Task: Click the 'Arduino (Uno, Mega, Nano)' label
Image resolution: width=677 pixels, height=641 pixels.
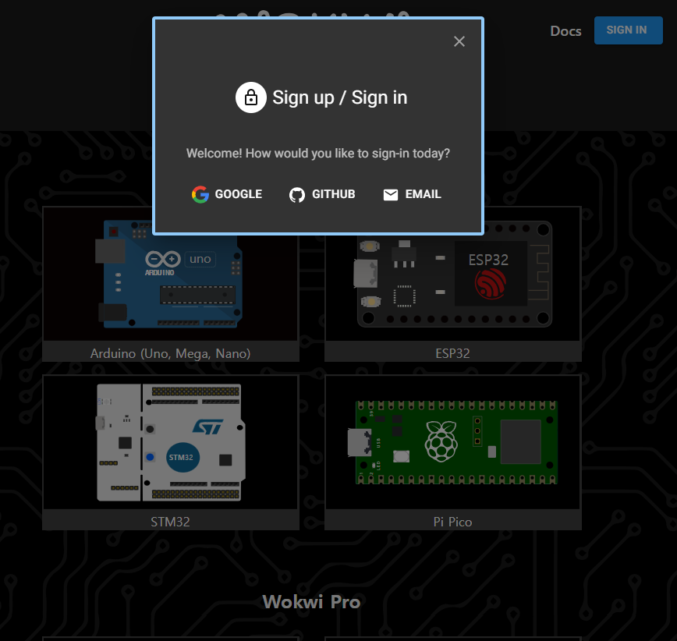Action: (171, 353)
